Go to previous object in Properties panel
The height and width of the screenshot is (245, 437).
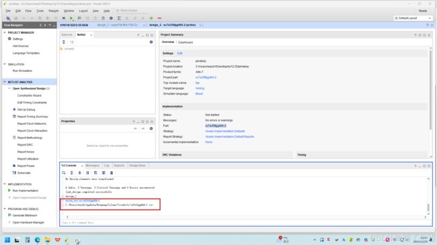(x=135, y=129)
